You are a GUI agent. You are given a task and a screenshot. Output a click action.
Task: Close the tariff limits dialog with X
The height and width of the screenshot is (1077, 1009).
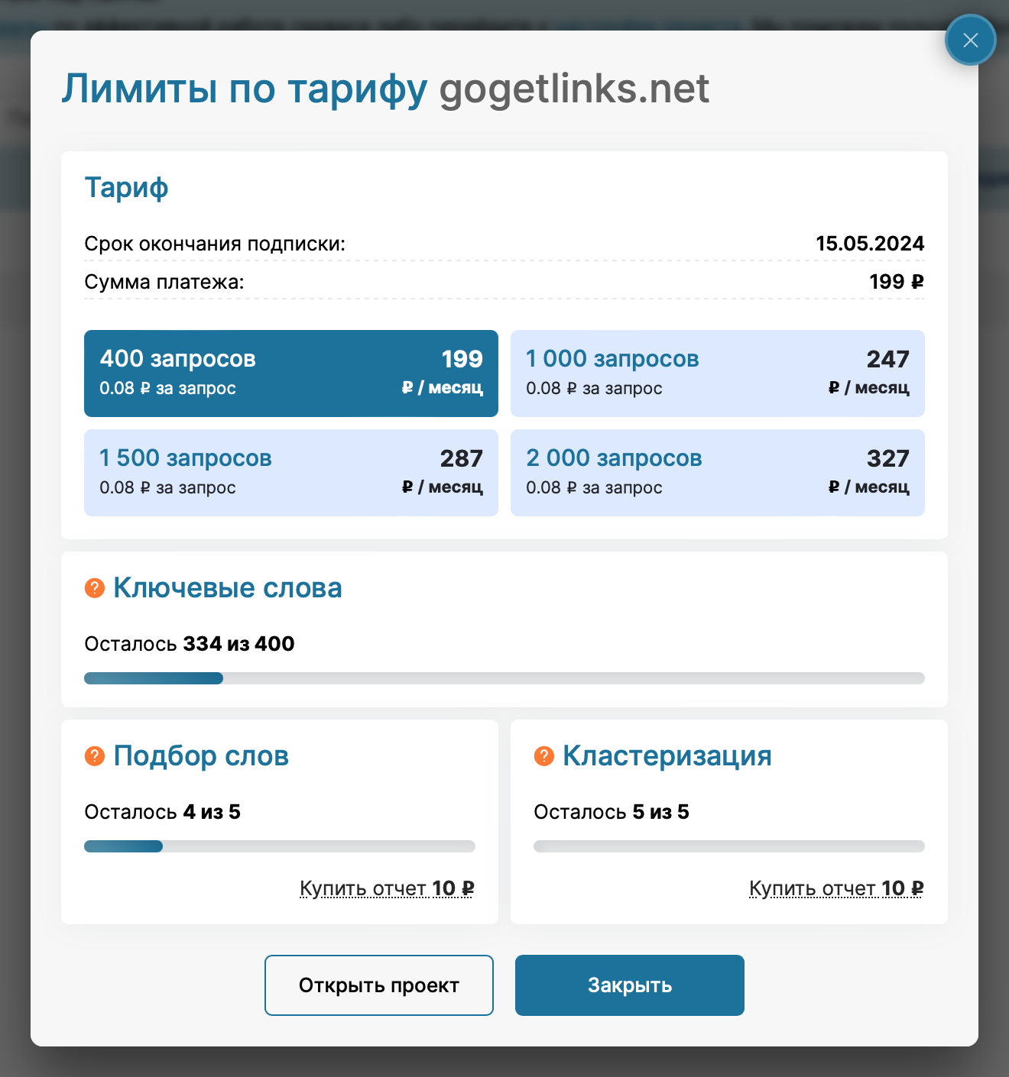[x=970, y=40]
